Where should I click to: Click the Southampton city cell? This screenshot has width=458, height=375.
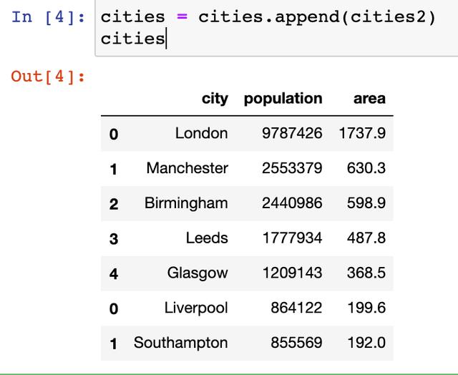click(x=181, y=343)
